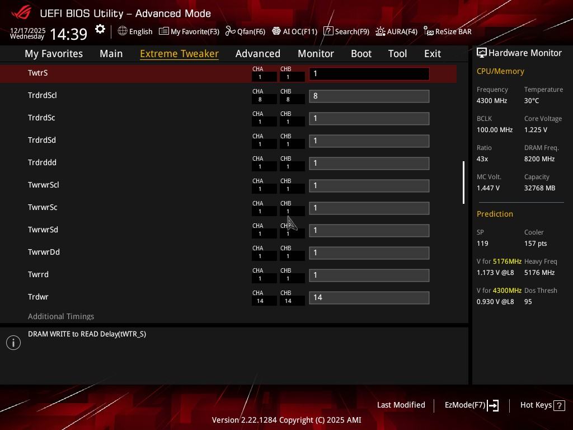The width and height of the screenshot is (573, 430).
Task: Open date and time settings gear
Action: (100, 29)
